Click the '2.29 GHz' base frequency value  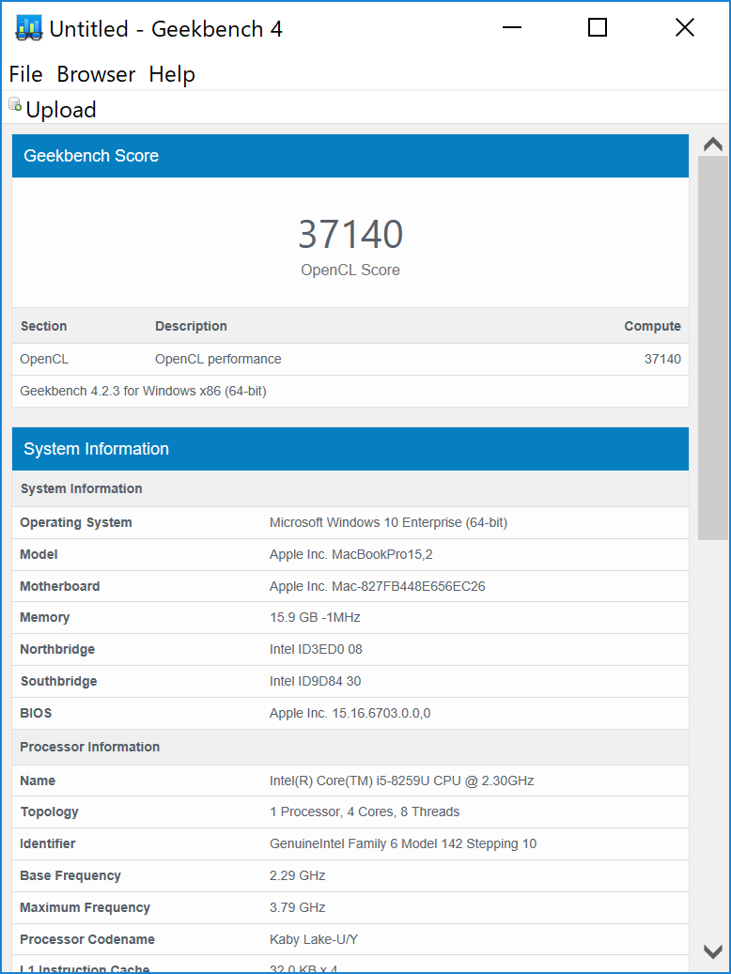tap(298, 875)
